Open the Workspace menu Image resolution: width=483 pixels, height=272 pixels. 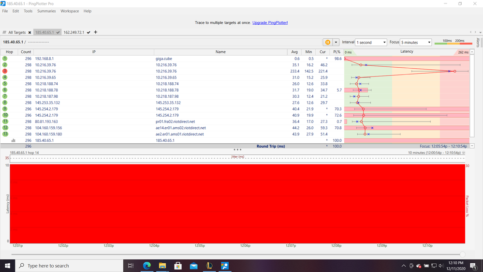click(x=70, y=11)
